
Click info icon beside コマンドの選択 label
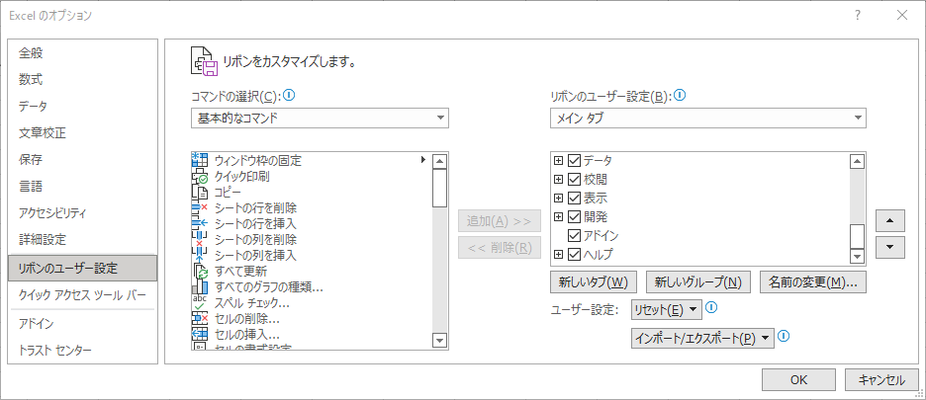click(290, 95)
